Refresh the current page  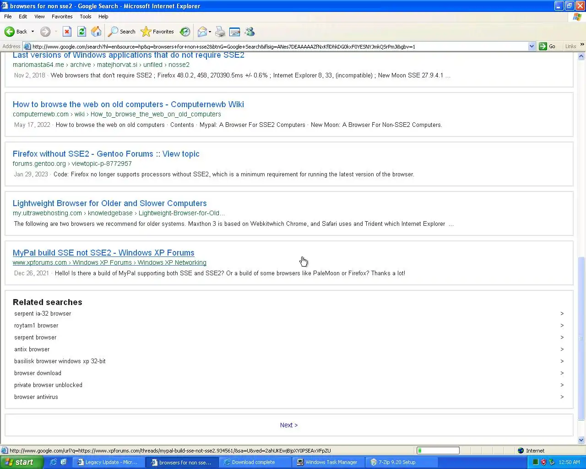point(81,32)
